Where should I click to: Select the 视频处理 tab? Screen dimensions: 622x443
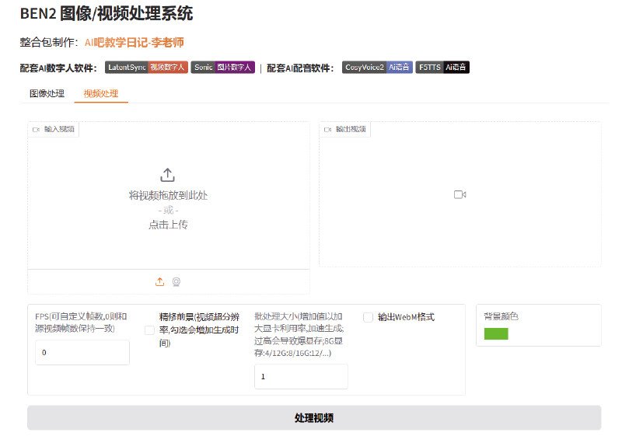(x=101, y=93)
